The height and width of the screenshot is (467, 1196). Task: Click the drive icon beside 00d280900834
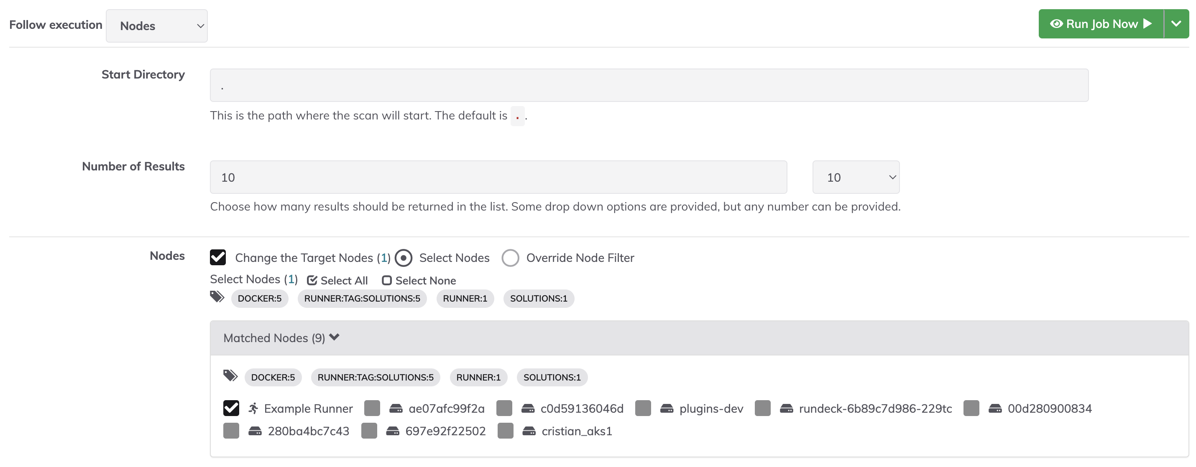(995, 409)
